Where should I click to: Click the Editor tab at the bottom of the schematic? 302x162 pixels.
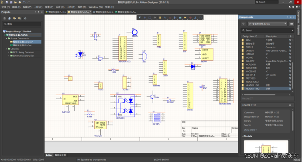(49, 155)
